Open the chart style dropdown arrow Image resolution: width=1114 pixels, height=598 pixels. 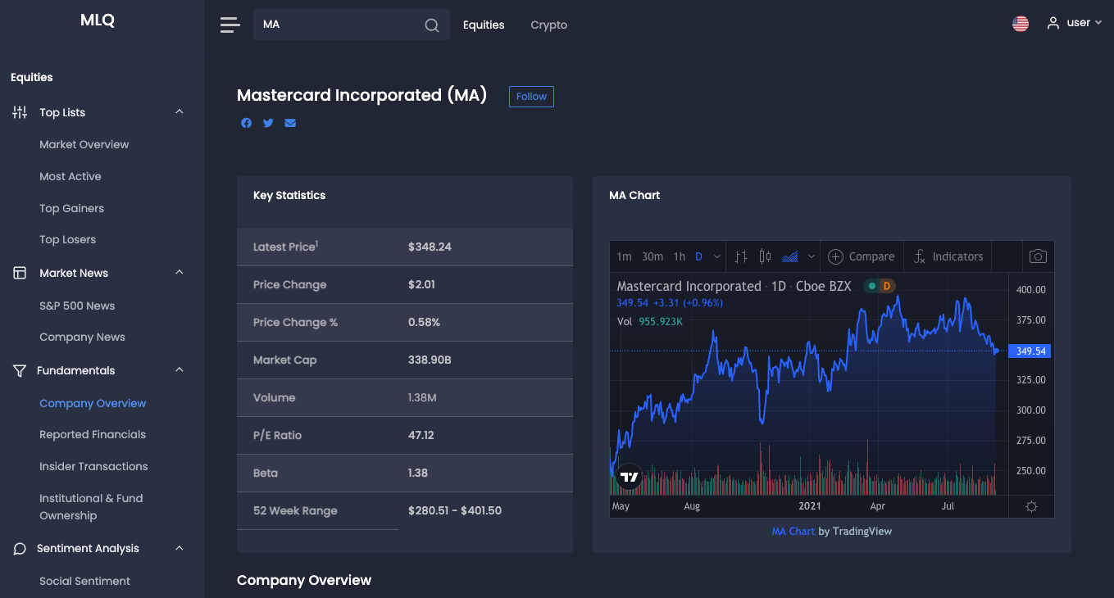[812, 256]
